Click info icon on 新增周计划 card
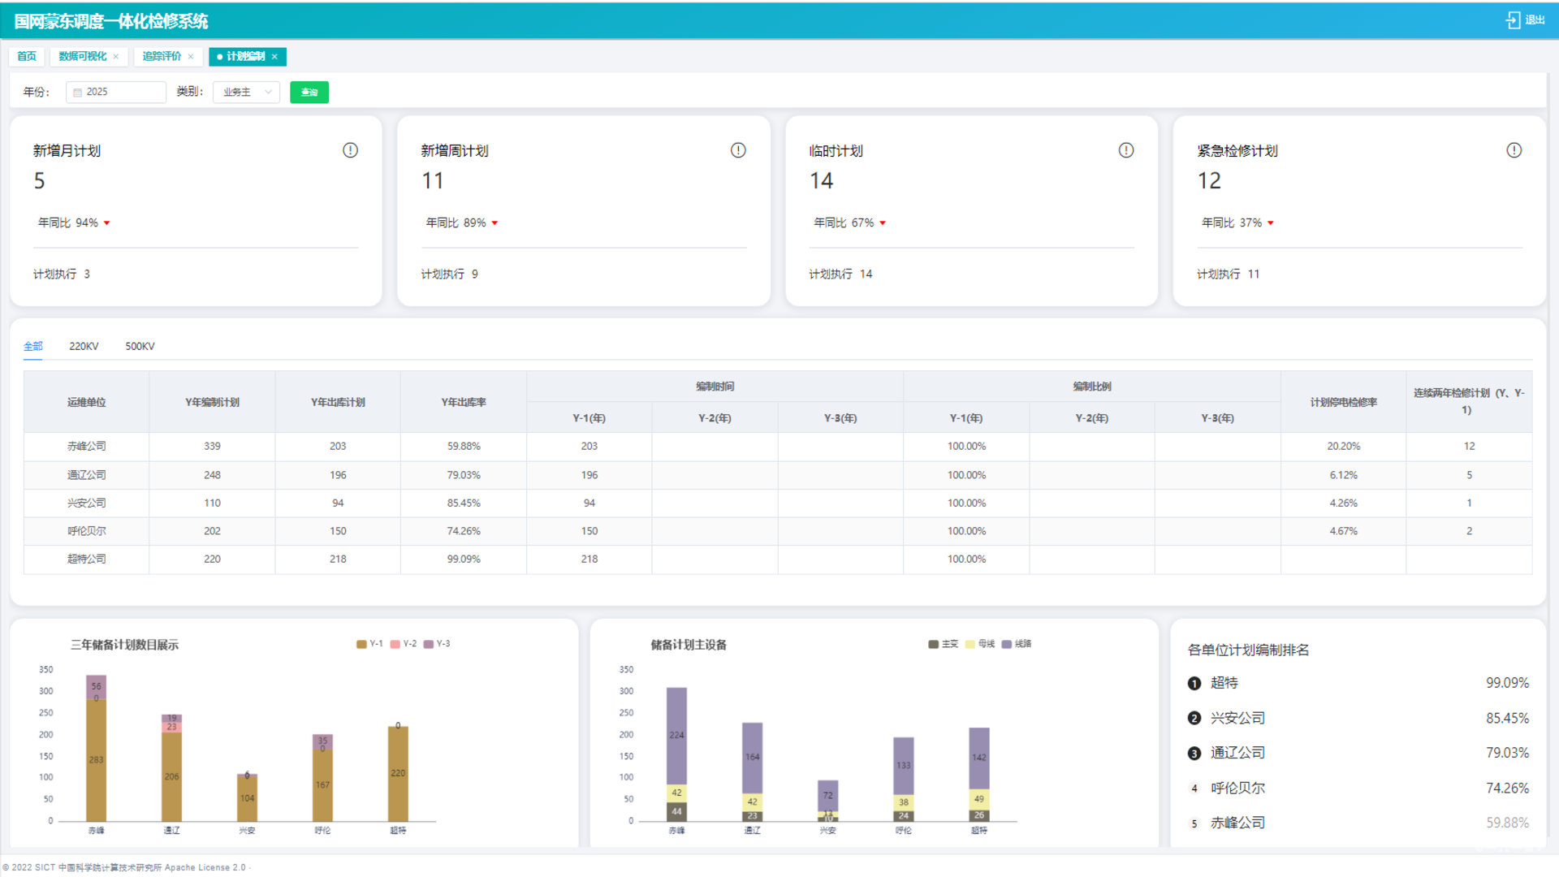 coord(738,150)
